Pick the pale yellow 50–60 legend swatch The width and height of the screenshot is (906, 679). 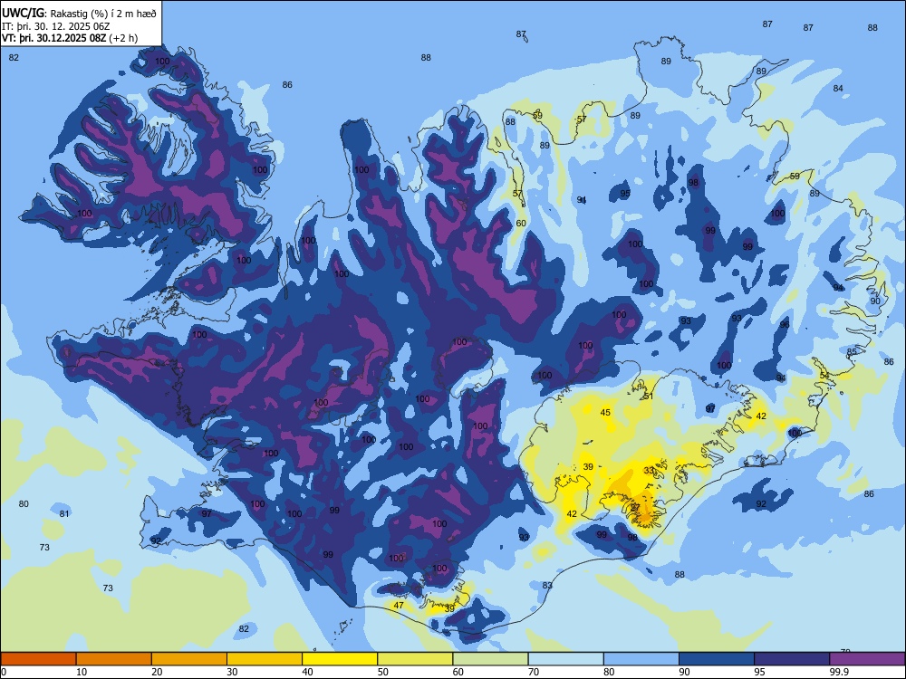(x=415, y=659)
